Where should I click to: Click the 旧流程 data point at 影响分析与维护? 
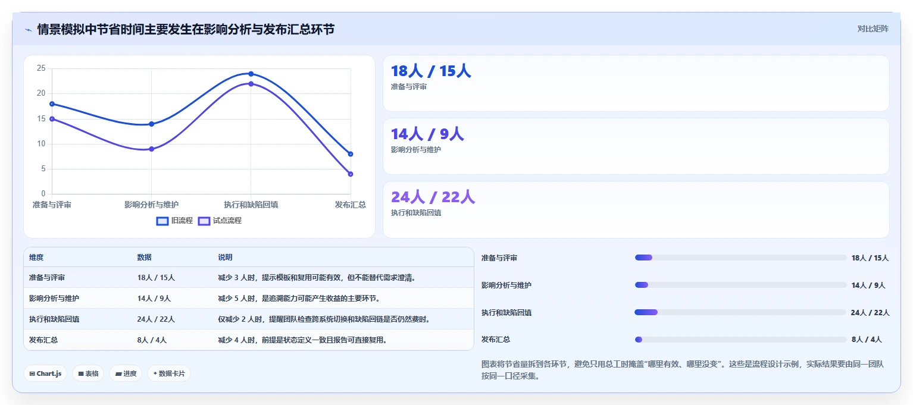[x=151, y=124]
